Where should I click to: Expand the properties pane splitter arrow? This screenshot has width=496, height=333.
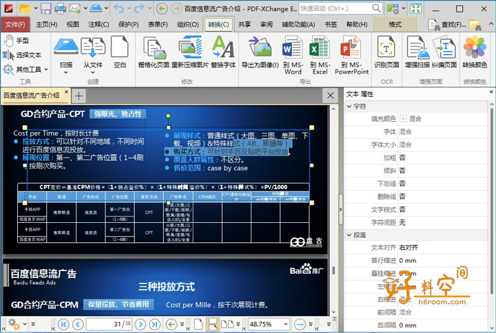tap(341, 209)
